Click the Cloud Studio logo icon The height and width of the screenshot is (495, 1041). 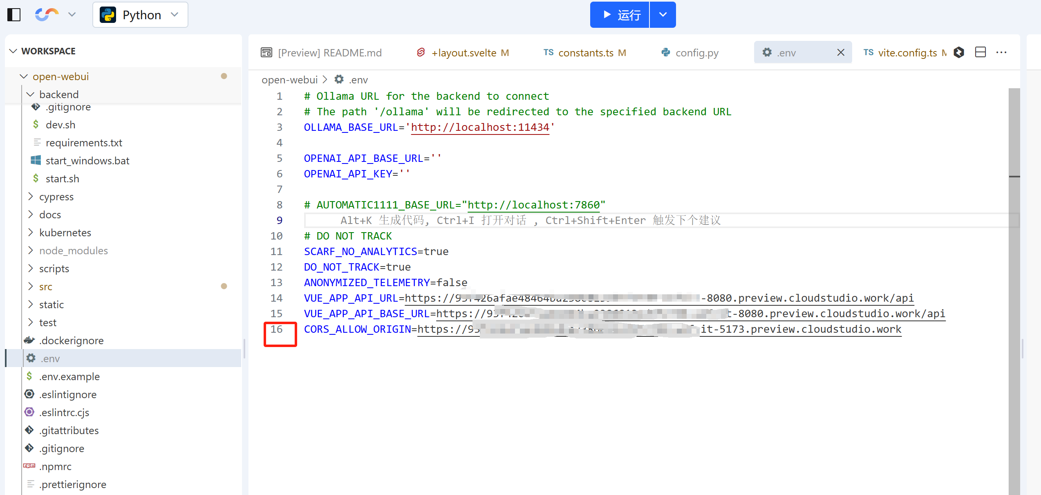click(47, 15)
